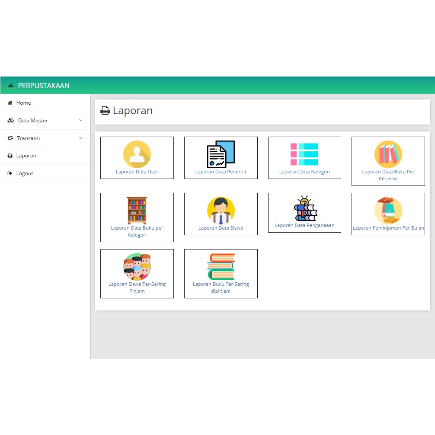Select the Laporan Data Kategori grid icon
Screen dimensions: 435x435
click(304, 153)
